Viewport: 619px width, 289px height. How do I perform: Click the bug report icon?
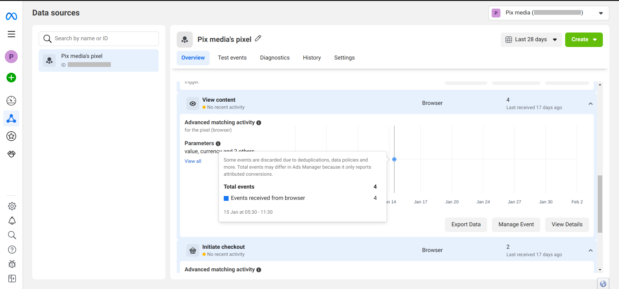[x=12, y=264]
